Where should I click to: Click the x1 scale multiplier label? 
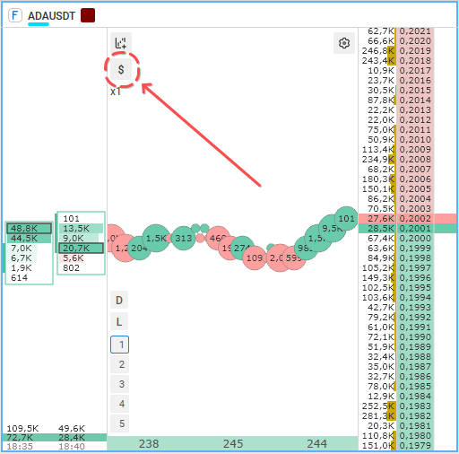[x=116, y=92]
